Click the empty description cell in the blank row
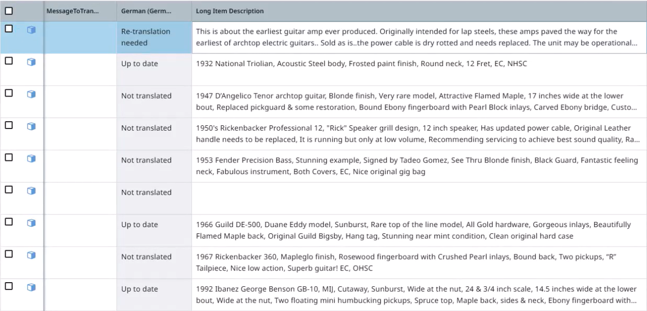647x311 pixels. (419, 198)
